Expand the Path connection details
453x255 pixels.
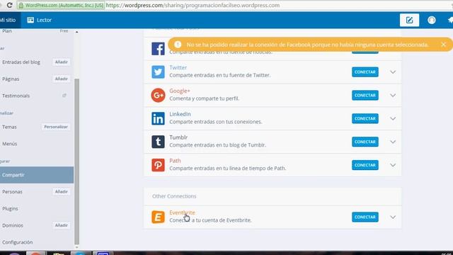393,165
